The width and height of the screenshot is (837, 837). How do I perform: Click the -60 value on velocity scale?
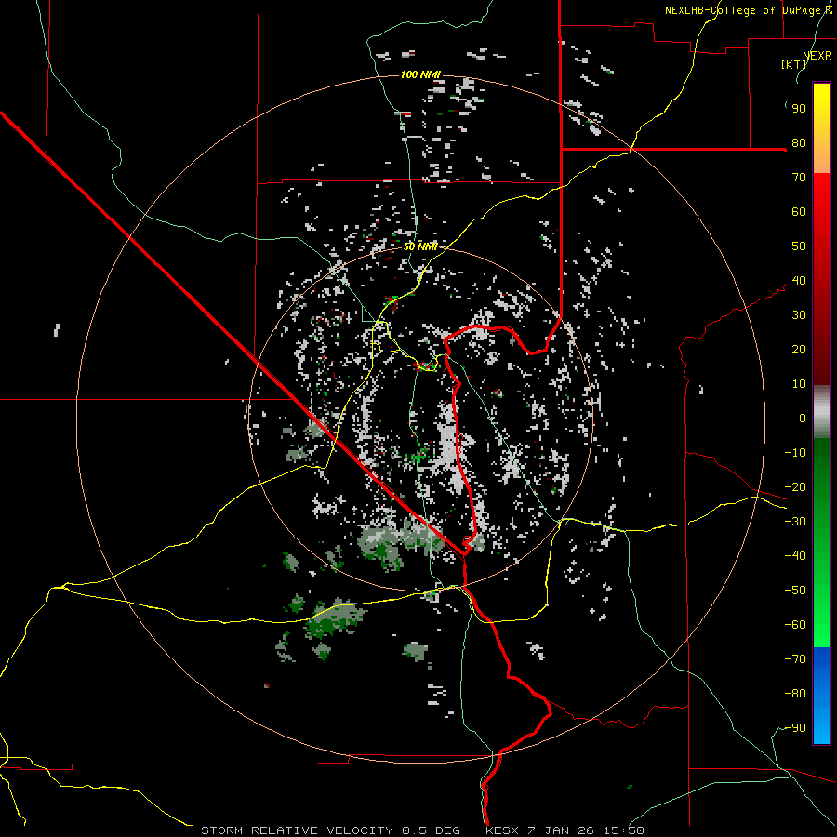795,625
